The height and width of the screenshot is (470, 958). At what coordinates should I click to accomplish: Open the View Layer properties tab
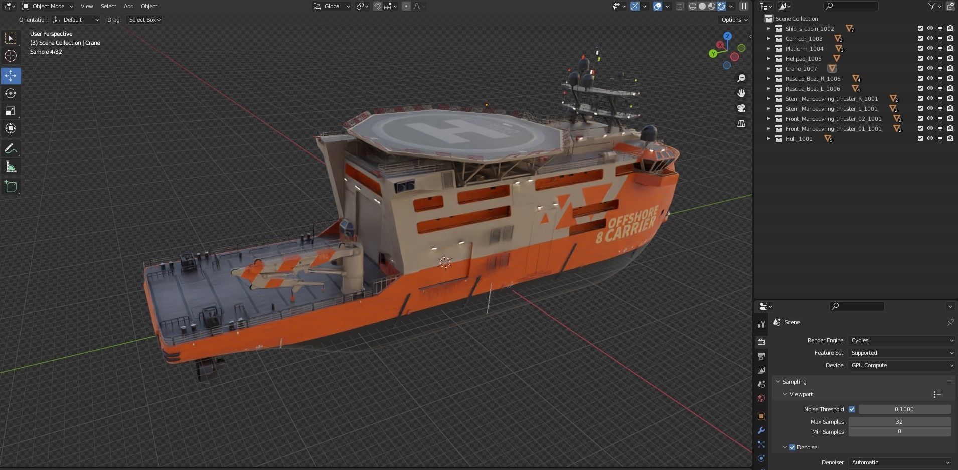click(x=761, y=370)
